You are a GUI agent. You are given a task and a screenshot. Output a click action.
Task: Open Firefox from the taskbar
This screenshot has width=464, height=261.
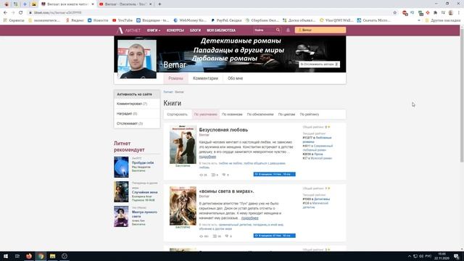[x=29, y=256]
